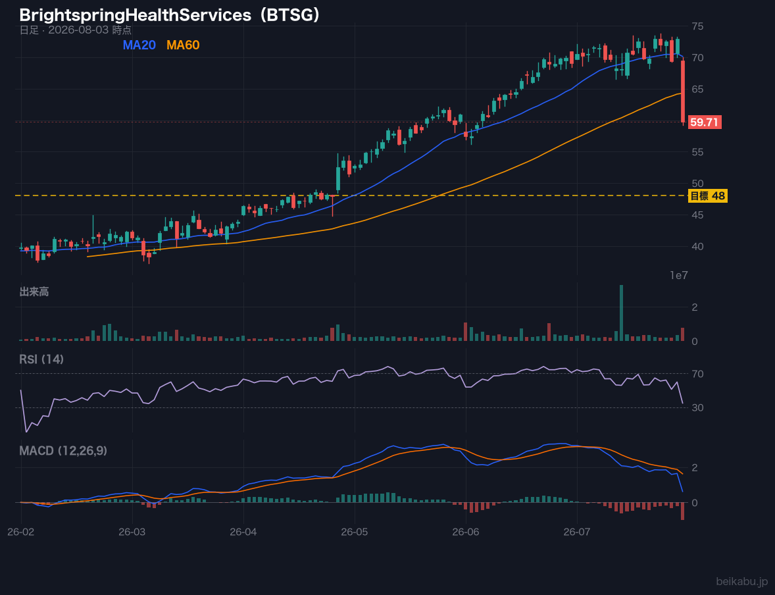Click the 26-04 date axis label

pos(243,532)
